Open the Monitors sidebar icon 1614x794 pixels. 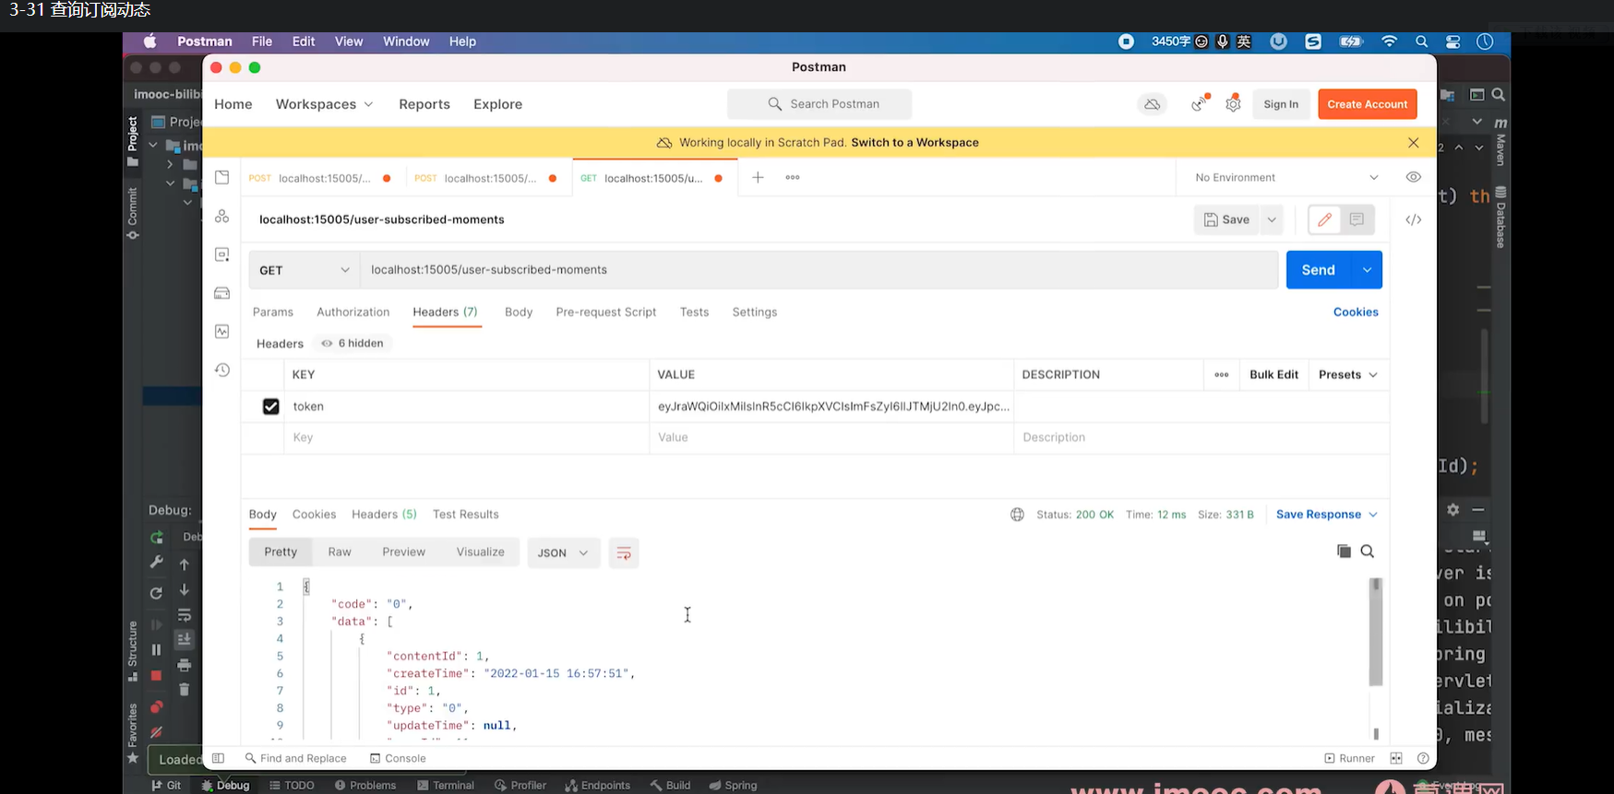click(222, 331)
